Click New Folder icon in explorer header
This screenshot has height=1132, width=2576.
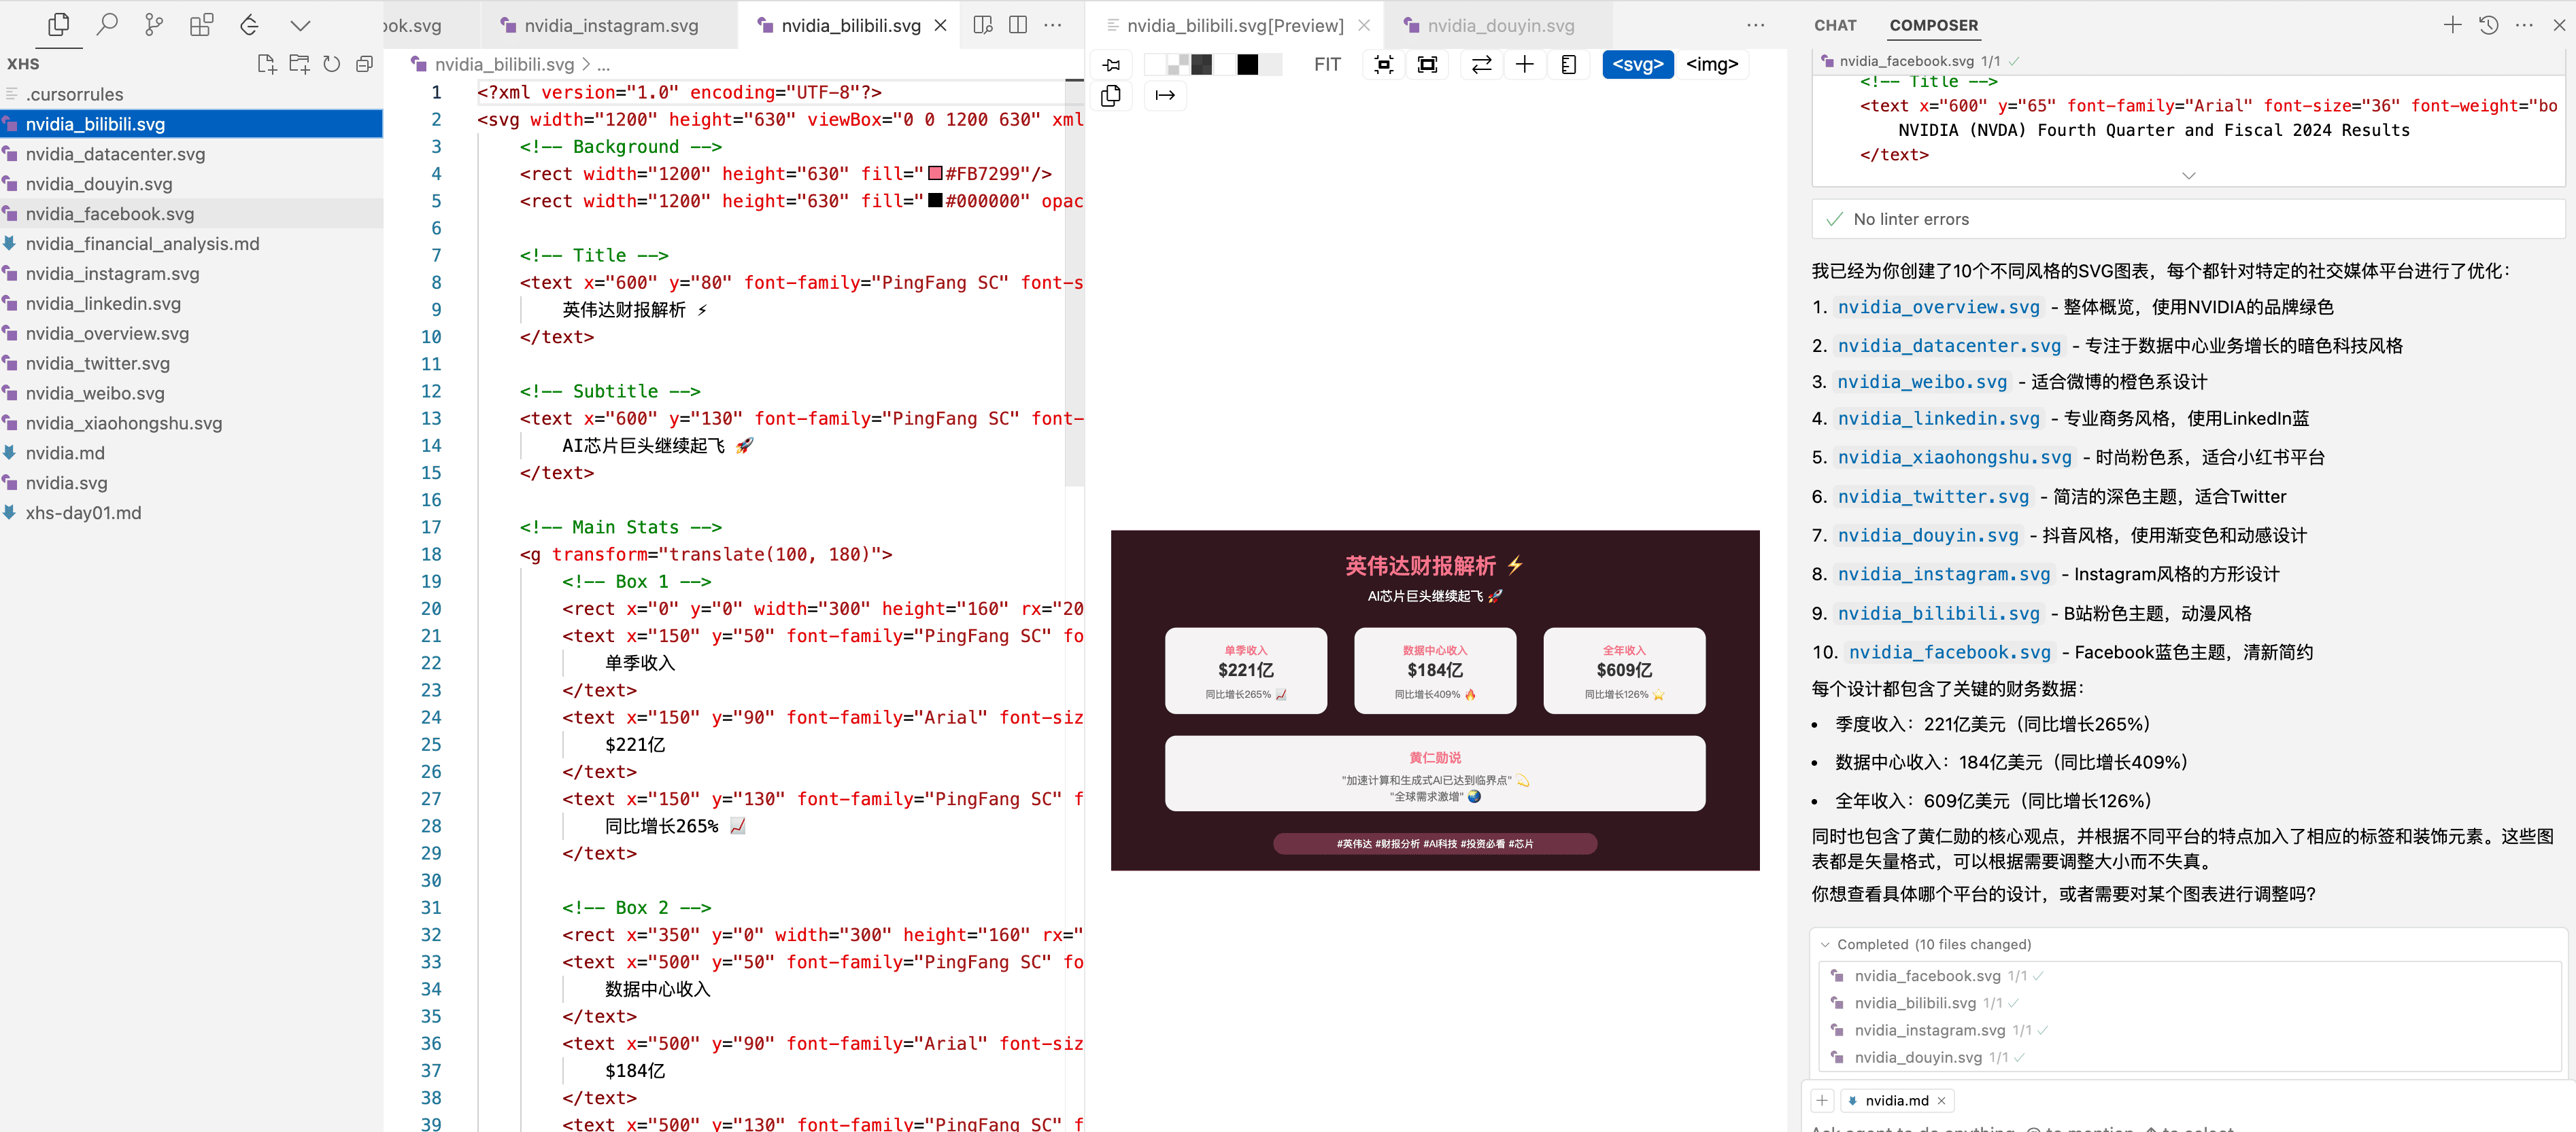coord(299,64)
